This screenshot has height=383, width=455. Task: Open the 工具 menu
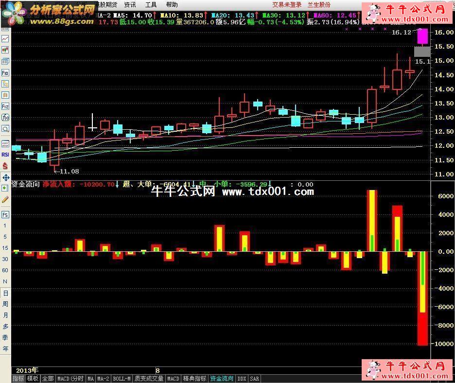tap(151, 5)
